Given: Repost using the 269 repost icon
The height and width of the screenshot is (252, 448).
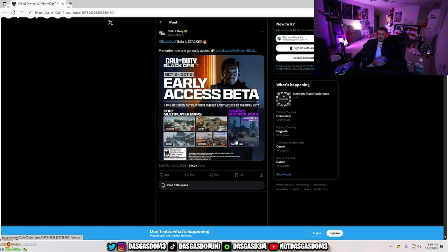Looking at the screenshot, I should point(187,175).
